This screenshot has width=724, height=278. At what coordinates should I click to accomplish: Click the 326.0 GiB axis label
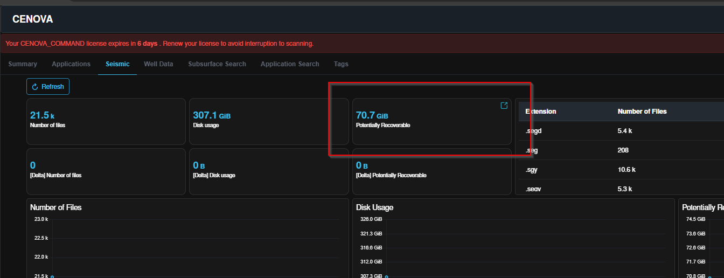[371, 219]
